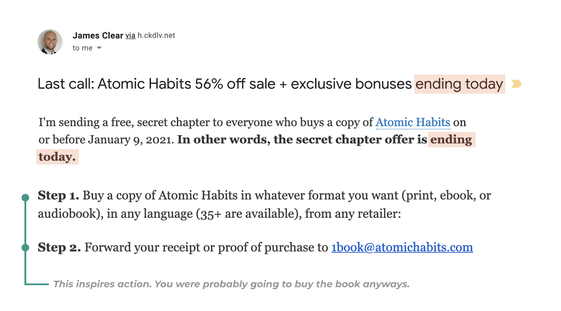The image size is (561, 311).
Task: Click the 1book@atomichabits.com email link
Action: coord(402,247)
